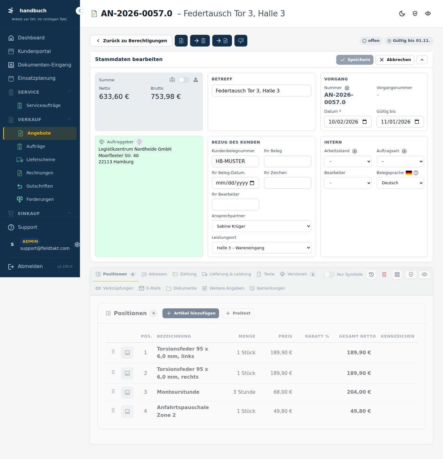Click the gear icon beside Auftragsart
The height and width of the screenshot is (459, 443).
click(404, 151)
